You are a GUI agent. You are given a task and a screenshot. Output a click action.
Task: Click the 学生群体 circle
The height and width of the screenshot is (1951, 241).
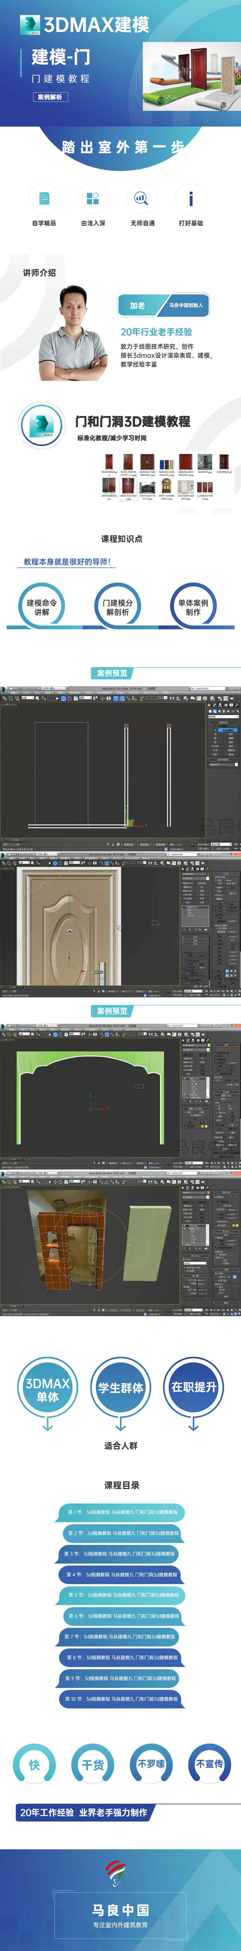(121, 1388)
